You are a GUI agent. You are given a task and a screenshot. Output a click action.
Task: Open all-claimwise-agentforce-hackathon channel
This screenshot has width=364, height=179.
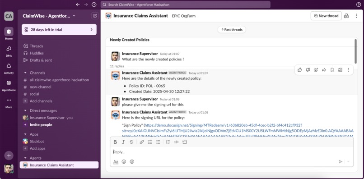point(59,80)
